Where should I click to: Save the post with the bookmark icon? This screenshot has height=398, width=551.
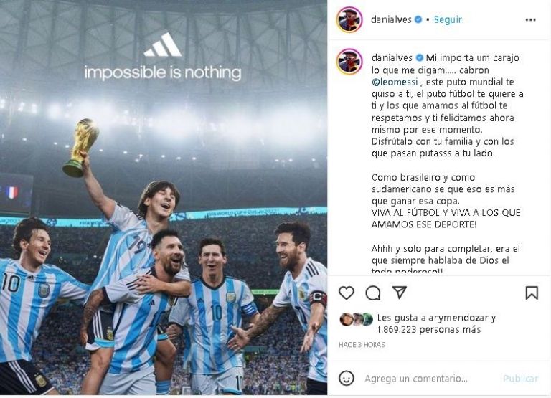(x=532, y=293)
